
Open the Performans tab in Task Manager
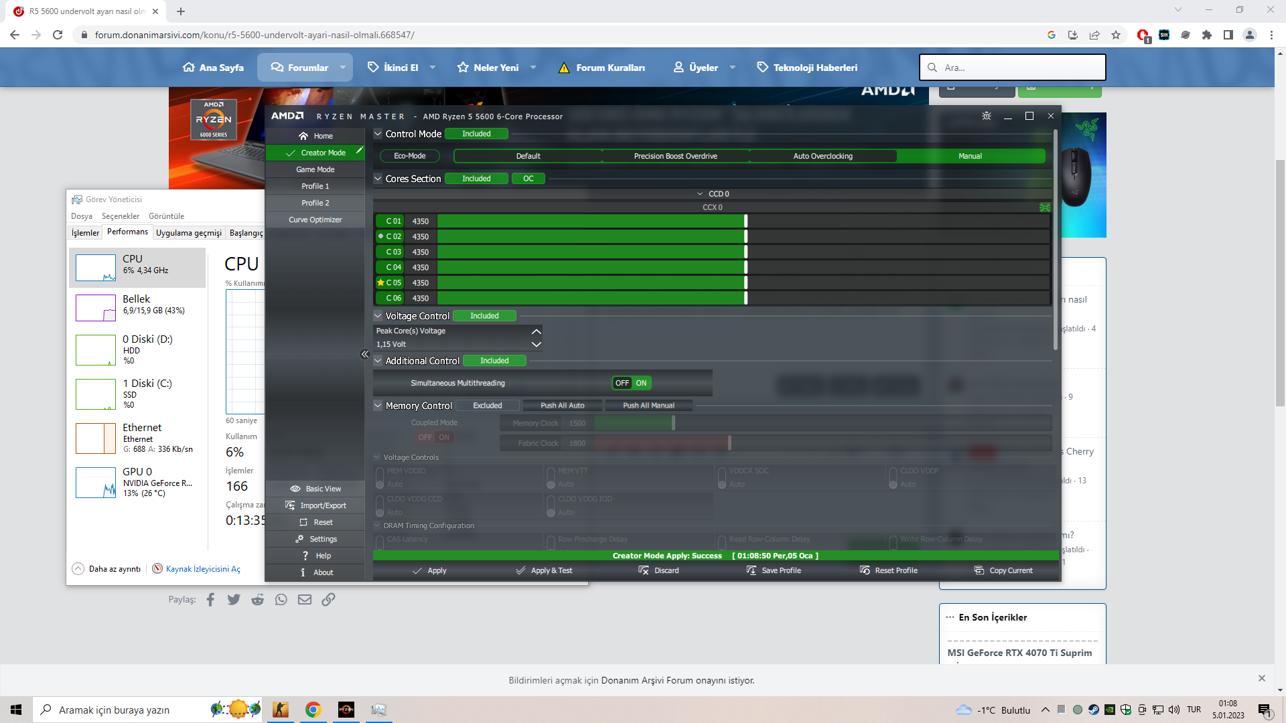coord(127,232)
